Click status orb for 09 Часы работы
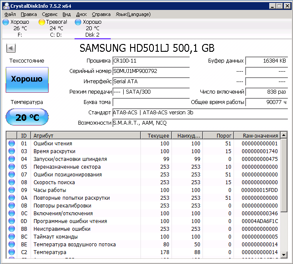Image resolution: width=293 pixels, height=264 pixels. pyautogui.click(x=12, y=190)
